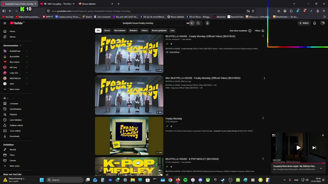Click the Maken create button

[x=304, y=23]
